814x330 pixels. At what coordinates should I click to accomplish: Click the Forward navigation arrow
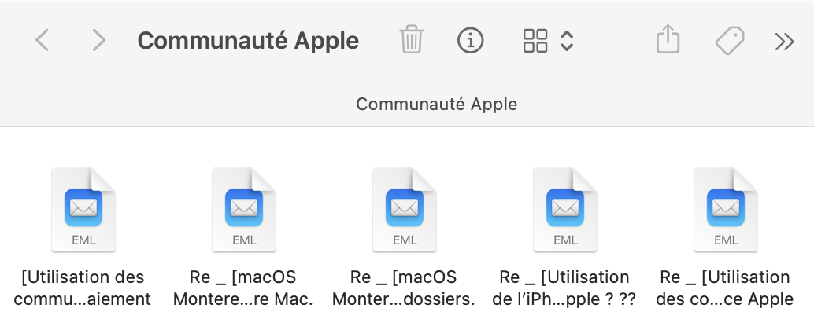98,40
